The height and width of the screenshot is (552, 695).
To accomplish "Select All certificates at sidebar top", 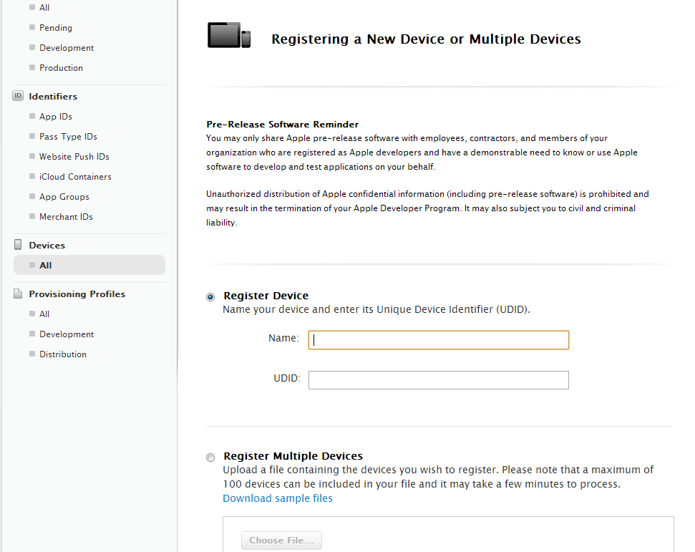I will (x=44, y=8).
